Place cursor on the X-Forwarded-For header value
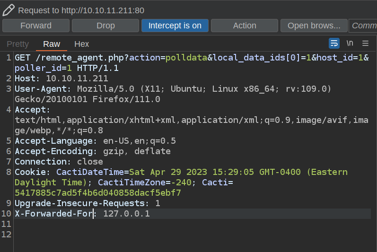 click(126, 214)
